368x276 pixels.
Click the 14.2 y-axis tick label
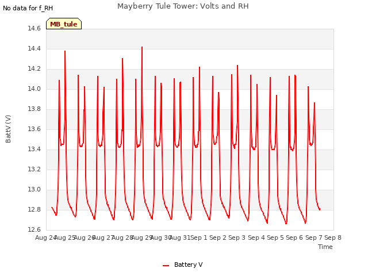(34, 69)
